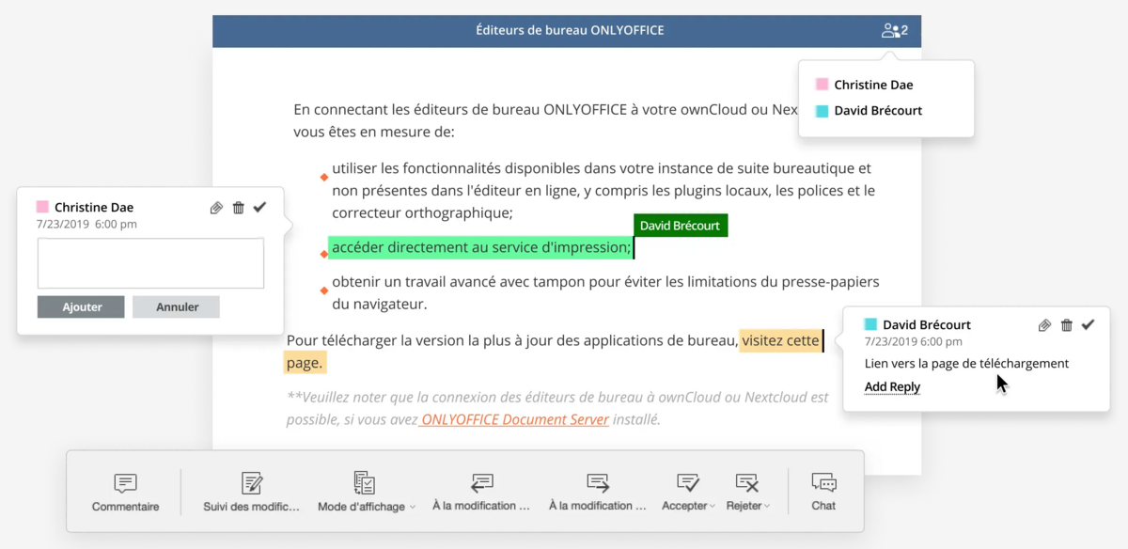The image size is (1128, 549).
Task: Select David Brécourt in the users popup
Action: click(878, 111)
